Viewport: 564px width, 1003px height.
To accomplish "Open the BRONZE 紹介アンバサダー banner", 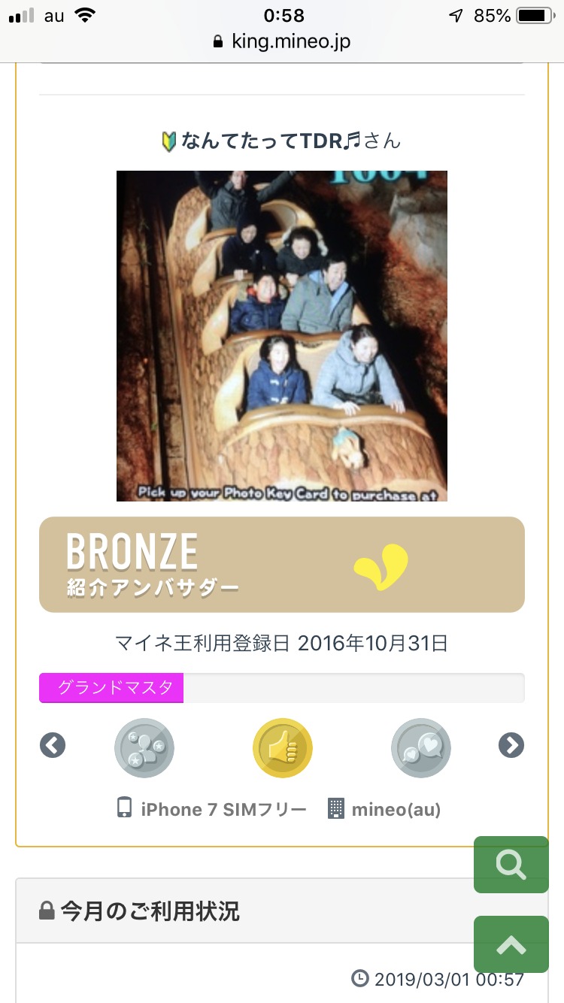I will [x=282, y=565].
